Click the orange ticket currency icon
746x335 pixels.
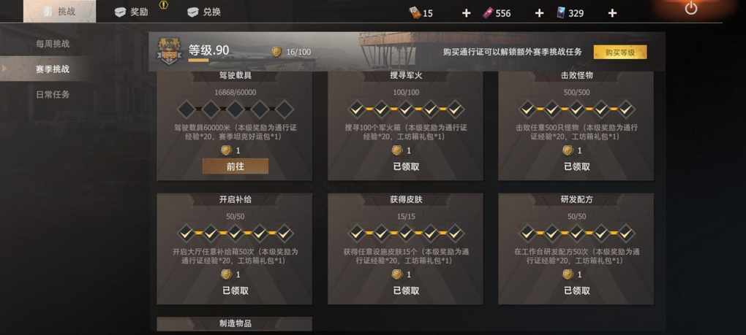point(415,13)
